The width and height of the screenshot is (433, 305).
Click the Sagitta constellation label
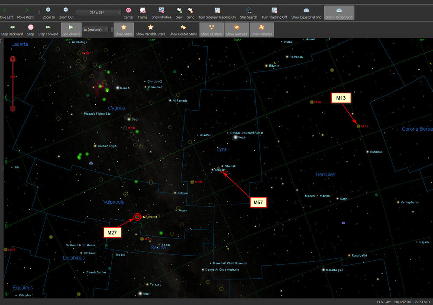pos(158,247)
